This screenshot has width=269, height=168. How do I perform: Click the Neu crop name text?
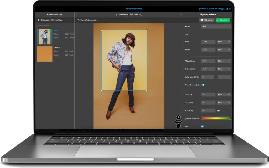[56, 30]
